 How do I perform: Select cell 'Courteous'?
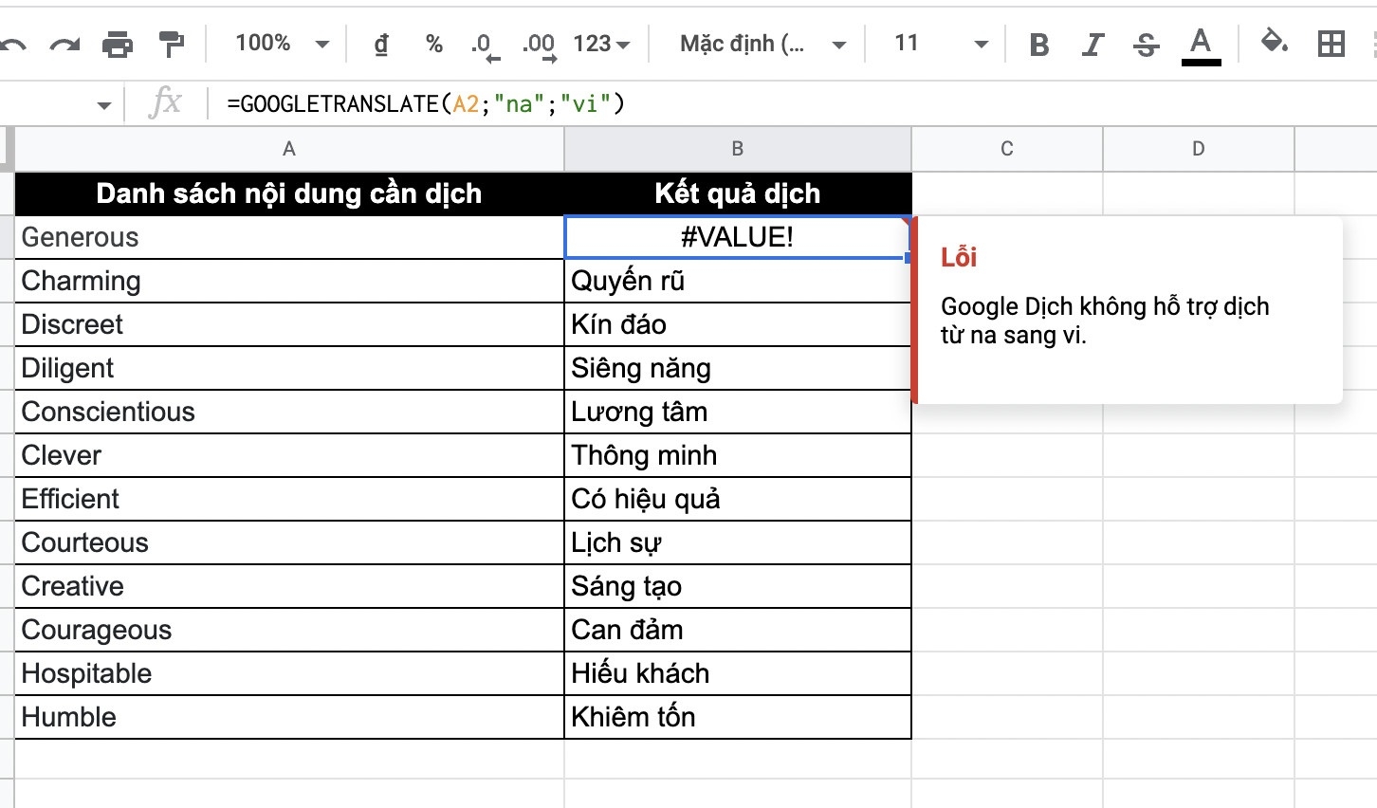click(289, 542)
